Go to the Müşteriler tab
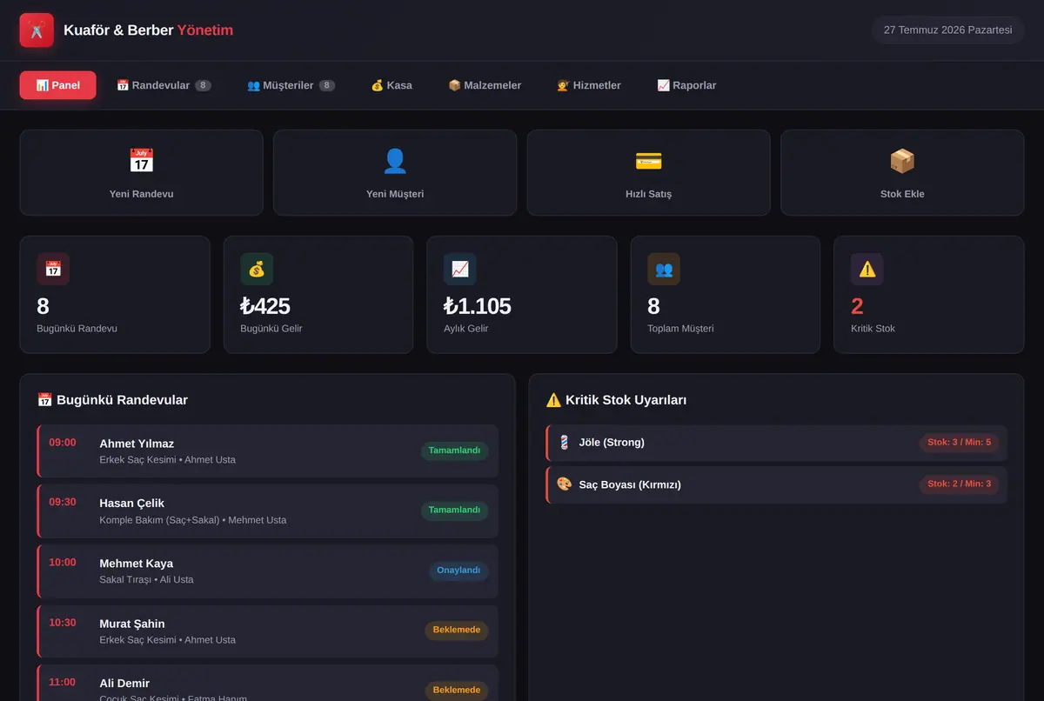 pos(291,85)
